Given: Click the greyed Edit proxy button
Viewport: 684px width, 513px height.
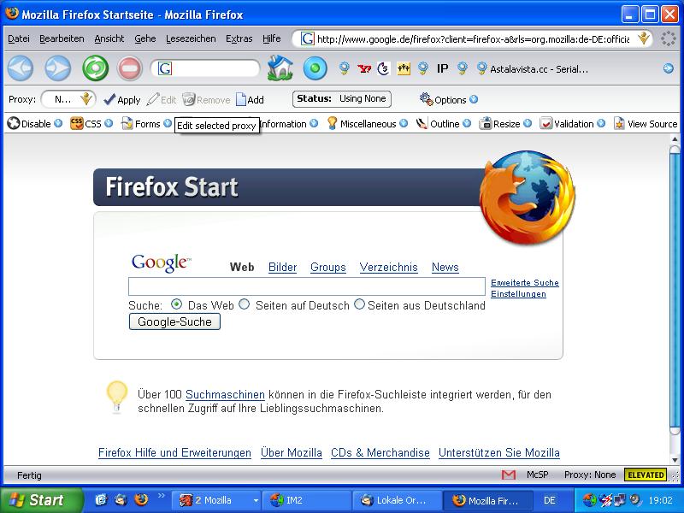Looking at the screenshot, I should tap(162, 100).
